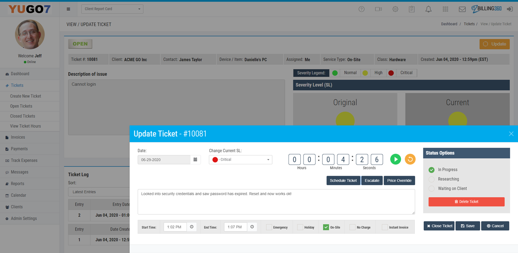
Task: Reset the timer with orange button
Action: 410,159
